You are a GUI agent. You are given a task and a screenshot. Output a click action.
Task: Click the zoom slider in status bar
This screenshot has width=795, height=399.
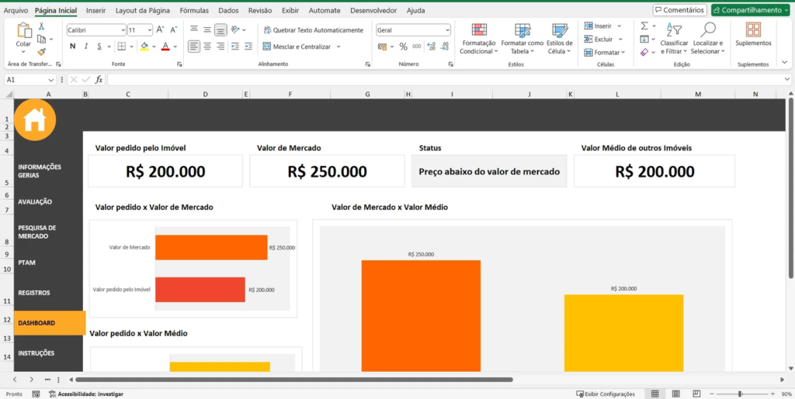(x=739, y=394)
